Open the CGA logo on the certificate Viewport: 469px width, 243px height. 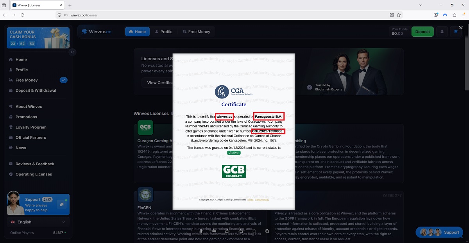(x=234, y=92)
